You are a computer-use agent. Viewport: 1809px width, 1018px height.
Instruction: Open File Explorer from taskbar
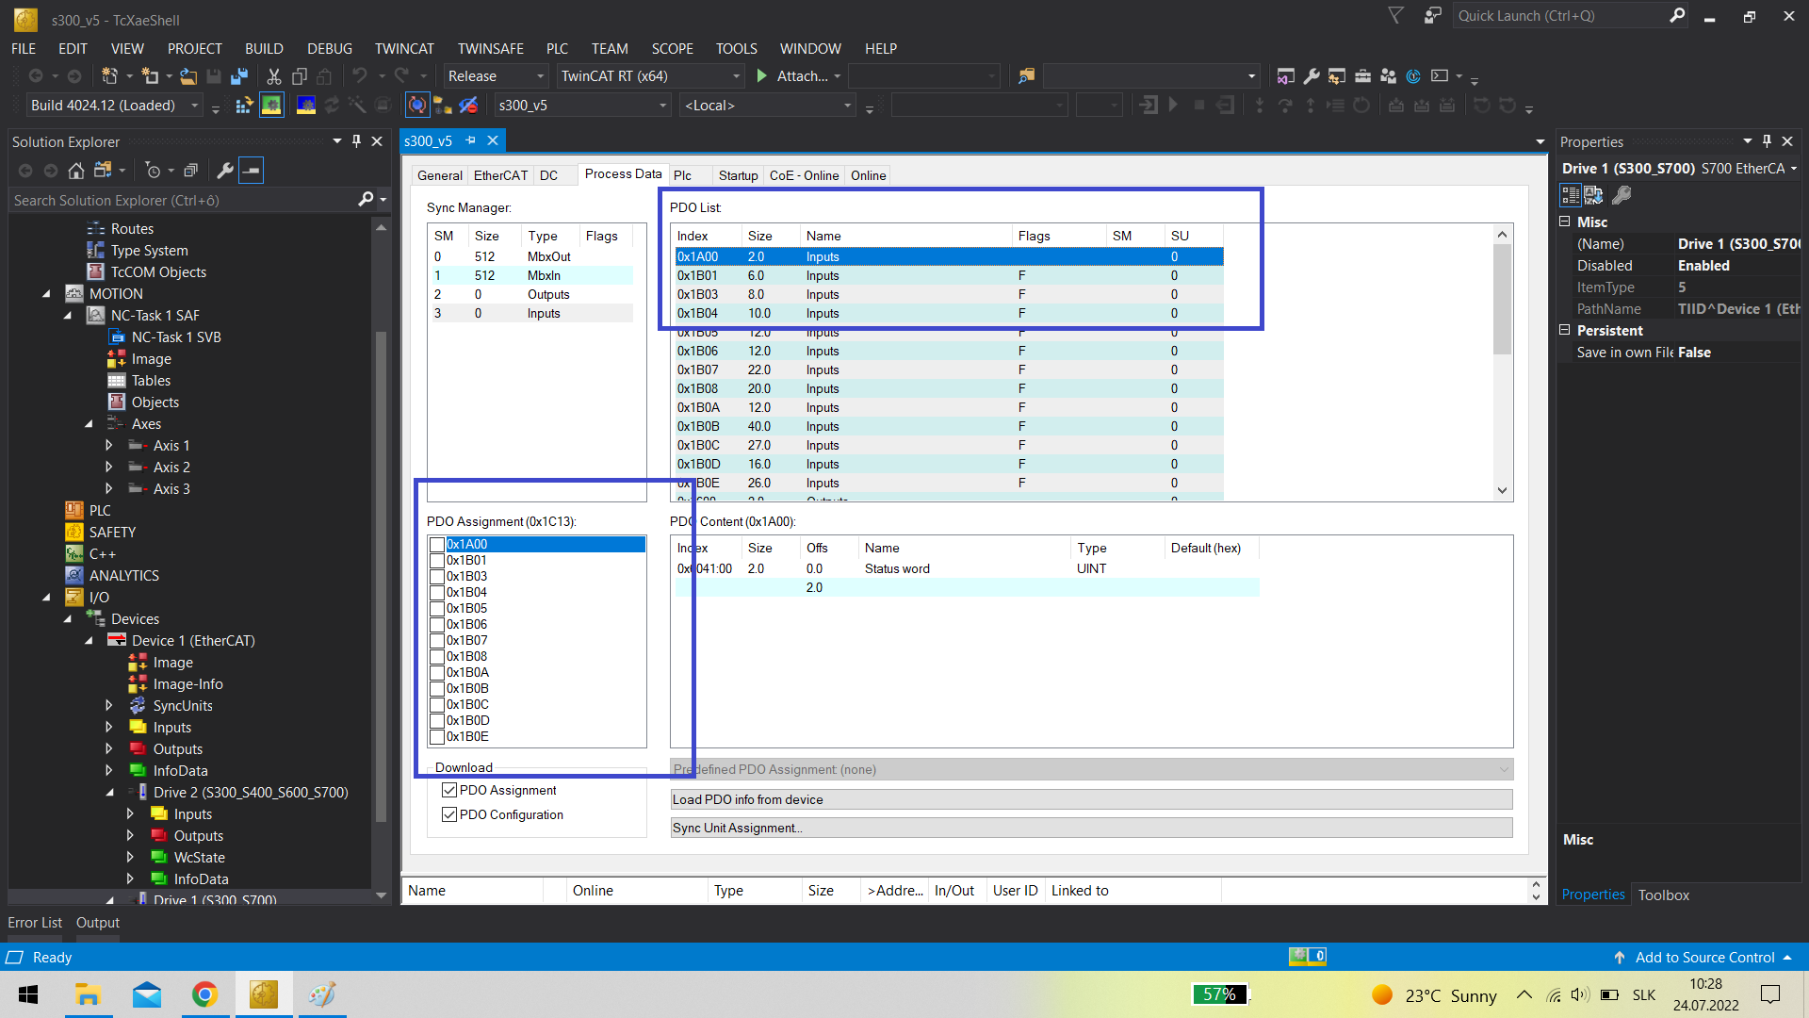tap(89, 994)
